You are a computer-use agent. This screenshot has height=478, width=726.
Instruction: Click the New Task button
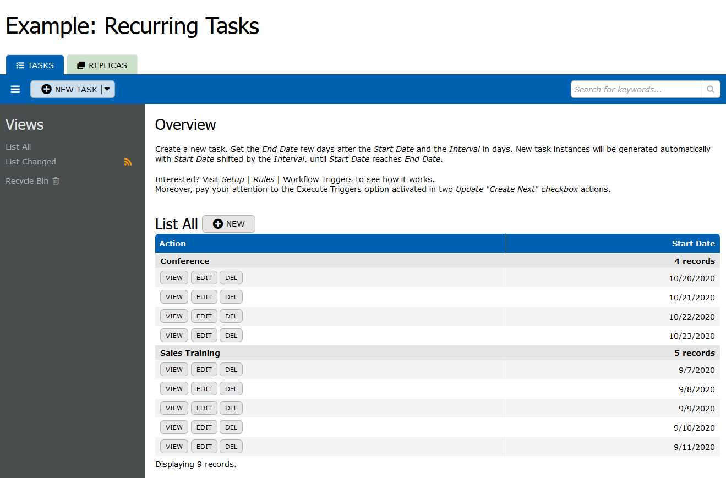click(69, 89)
